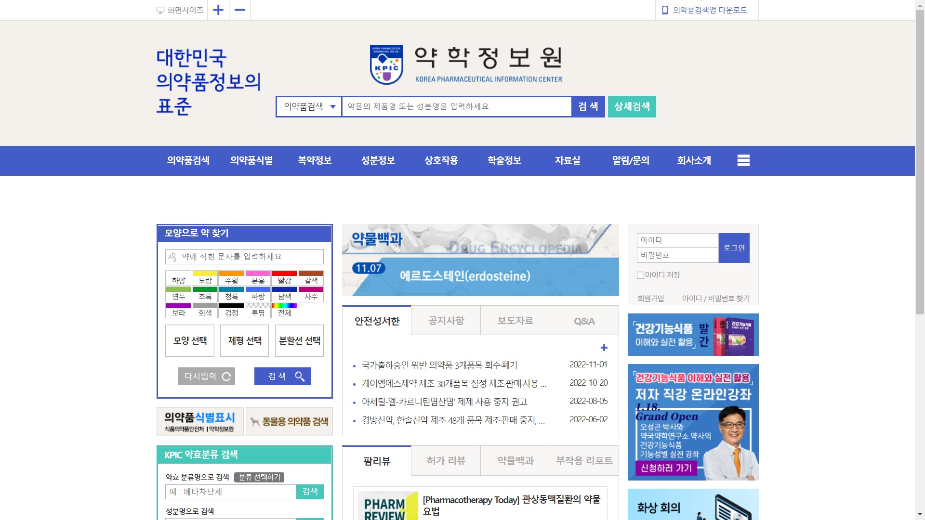The height and width of the screenshot is (520, 925).
Task: Expand the 의약품검색 search type dropdown
Action: tap(309, 107)
